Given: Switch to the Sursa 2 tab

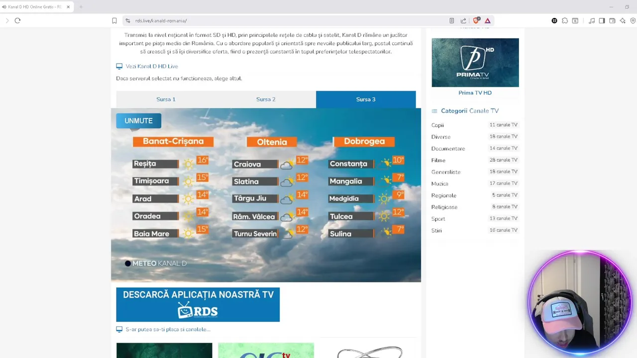Looking at the screenshot, I should [266, 99].
